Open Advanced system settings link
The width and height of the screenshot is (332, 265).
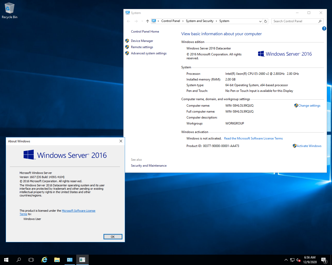click(149, 53)
